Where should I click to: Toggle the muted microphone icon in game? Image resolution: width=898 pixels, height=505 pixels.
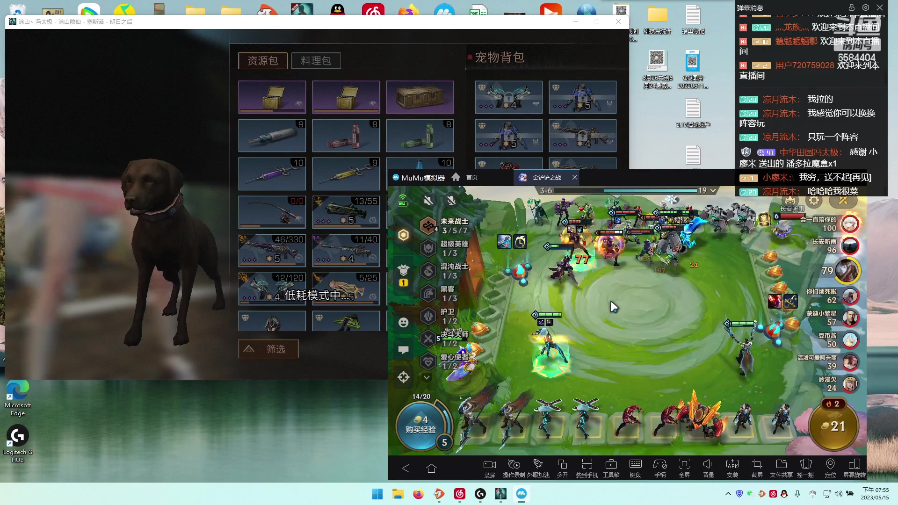(451, 201)
